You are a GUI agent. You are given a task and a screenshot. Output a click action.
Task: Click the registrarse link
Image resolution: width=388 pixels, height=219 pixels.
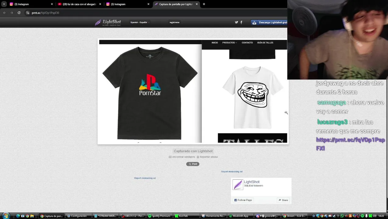tap(174, 23)
